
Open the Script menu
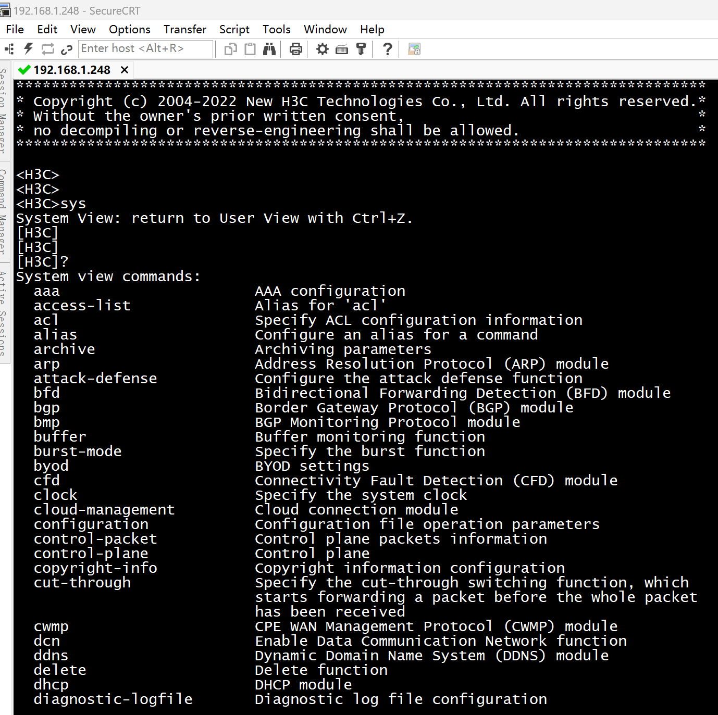click(234, 29)
